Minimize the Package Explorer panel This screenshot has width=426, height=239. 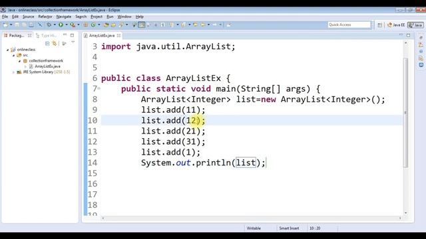click(65, 35)
